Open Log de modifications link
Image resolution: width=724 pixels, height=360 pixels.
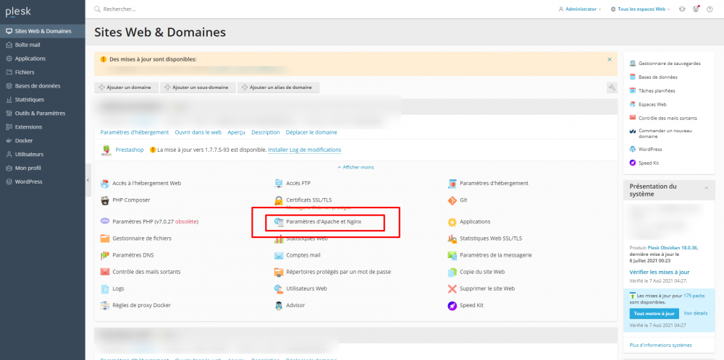point(316,150)
